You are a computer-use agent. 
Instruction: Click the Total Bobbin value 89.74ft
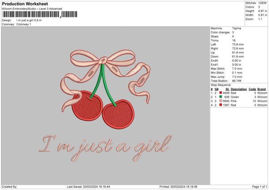click(x=237, y=81)
